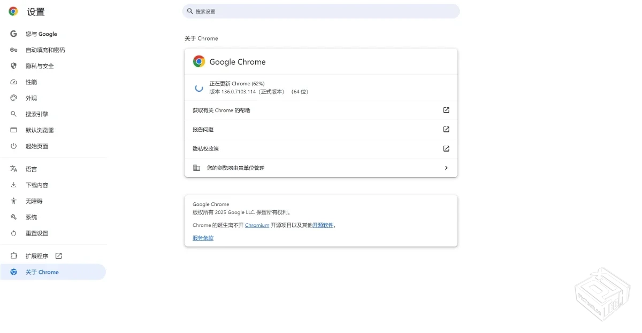Select the 起始页面 sidebar icon

(13, 146)
